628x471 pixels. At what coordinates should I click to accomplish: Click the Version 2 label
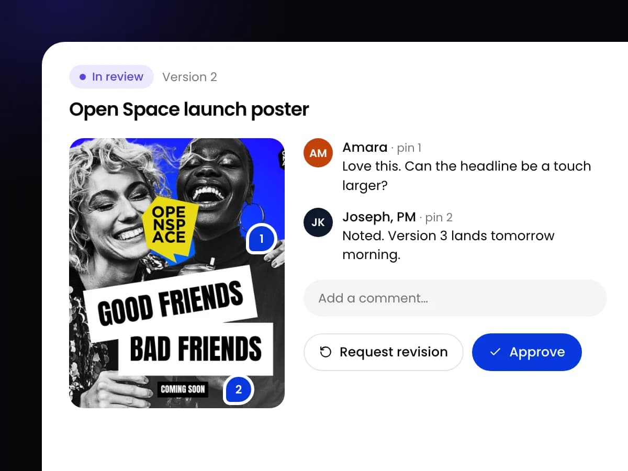189,77
